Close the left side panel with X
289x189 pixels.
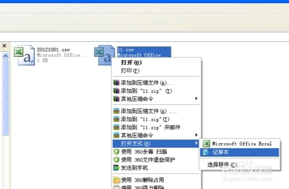point(5,46)
